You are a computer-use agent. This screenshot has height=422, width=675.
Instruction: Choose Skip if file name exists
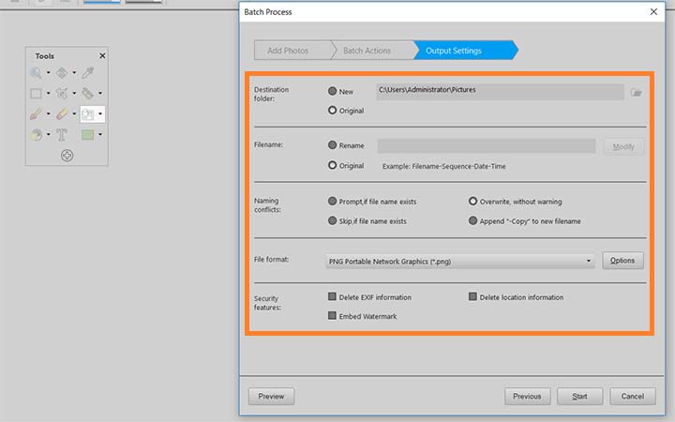pos(332,220)
